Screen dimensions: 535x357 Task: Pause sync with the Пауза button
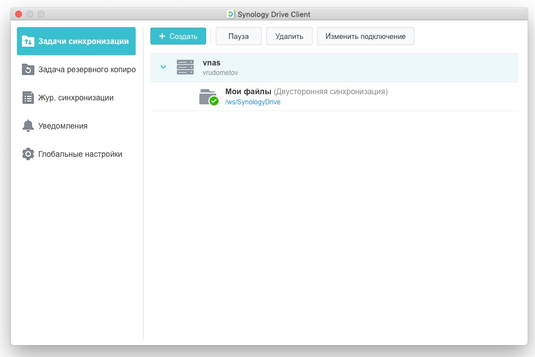[x=239, y=36]
